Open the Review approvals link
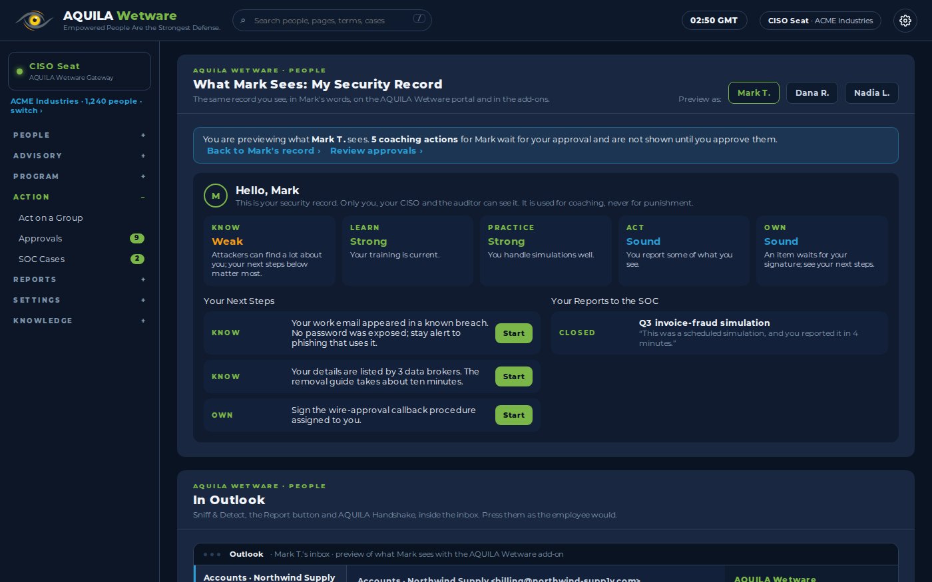This screenshot has height=582, width=932. [x=376, y=151]
